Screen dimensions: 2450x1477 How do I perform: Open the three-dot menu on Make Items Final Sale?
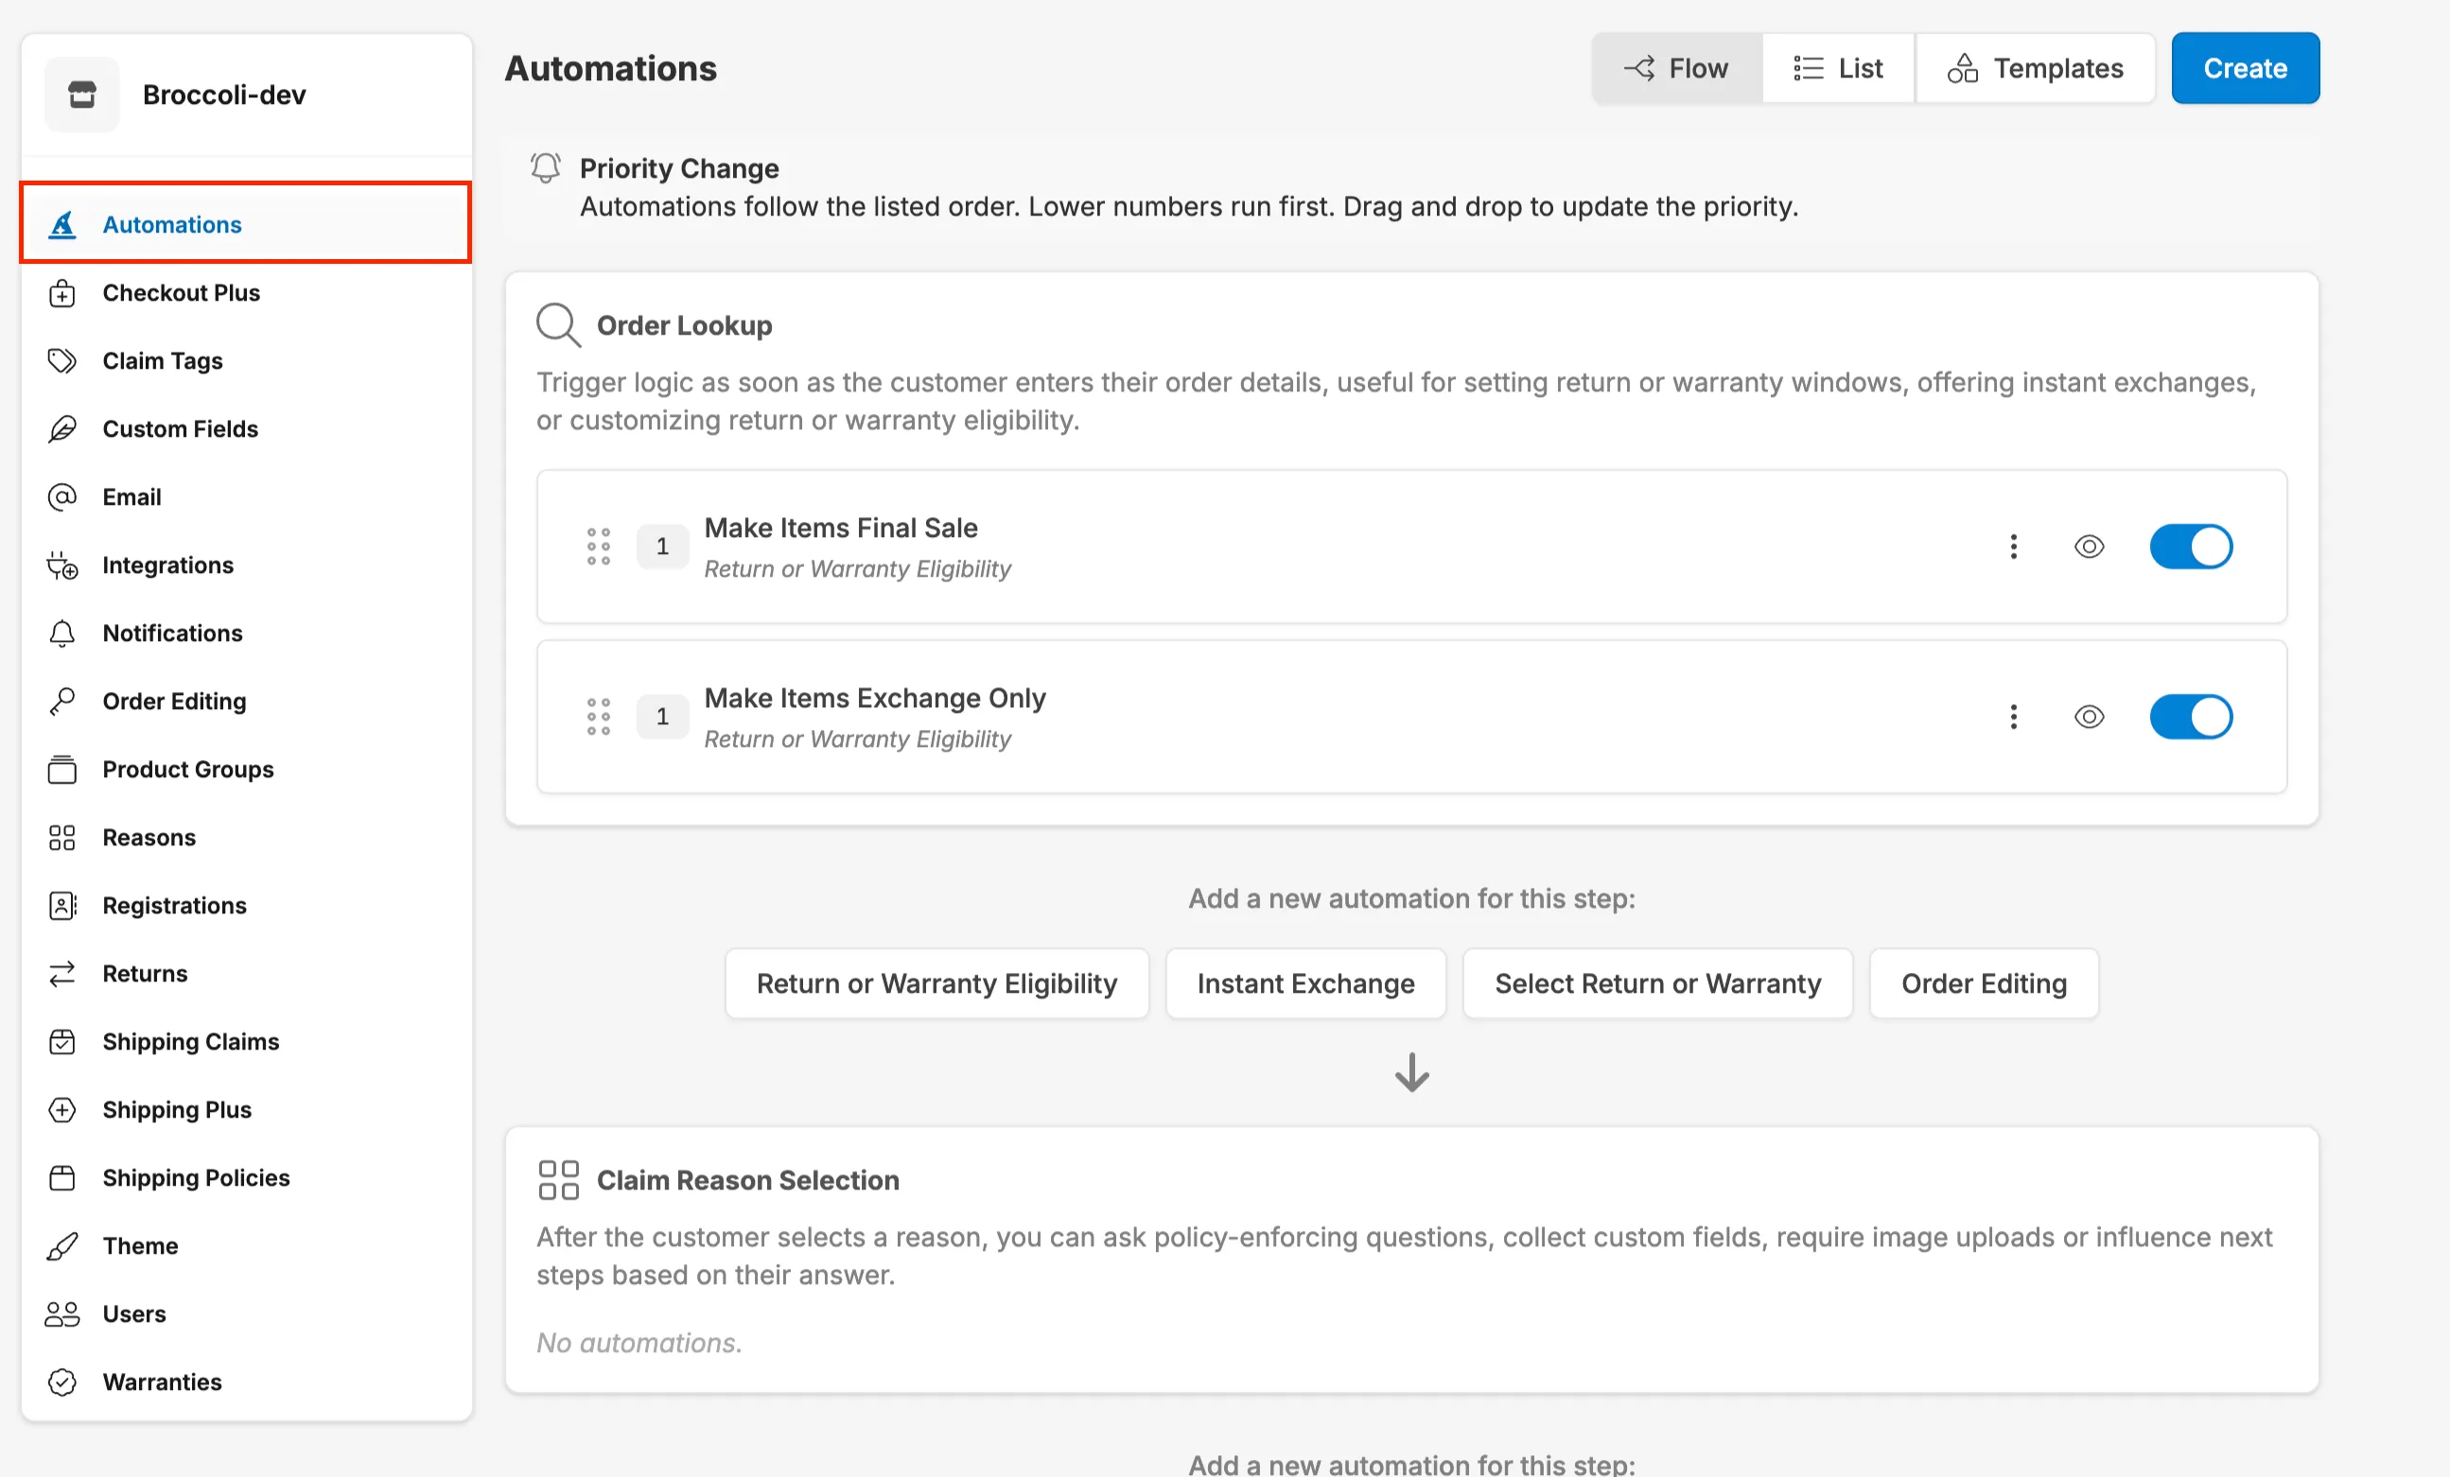tap(2014, 546)
